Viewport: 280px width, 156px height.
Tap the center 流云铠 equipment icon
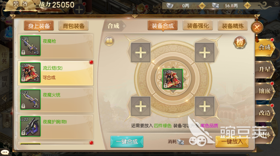[173, 79]
